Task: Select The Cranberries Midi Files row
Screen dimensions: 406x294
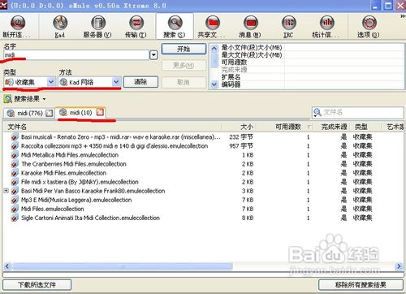Action: point(203,164)
